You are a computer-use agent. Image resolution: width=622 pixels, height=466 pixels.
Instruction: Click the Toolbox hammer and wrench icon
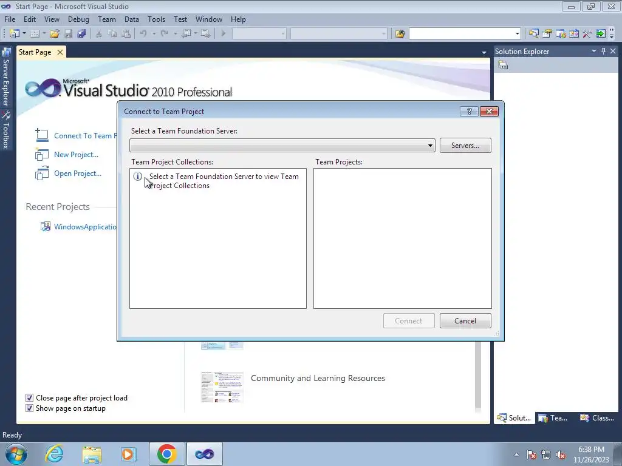(x=587, y=34)
